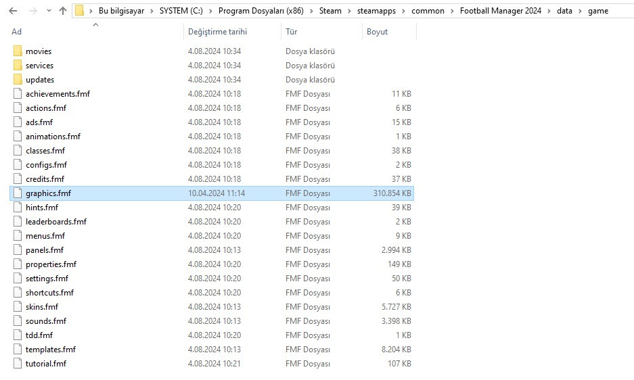Go back with the back arrow
634x380 pixels.
coord(13,11)
